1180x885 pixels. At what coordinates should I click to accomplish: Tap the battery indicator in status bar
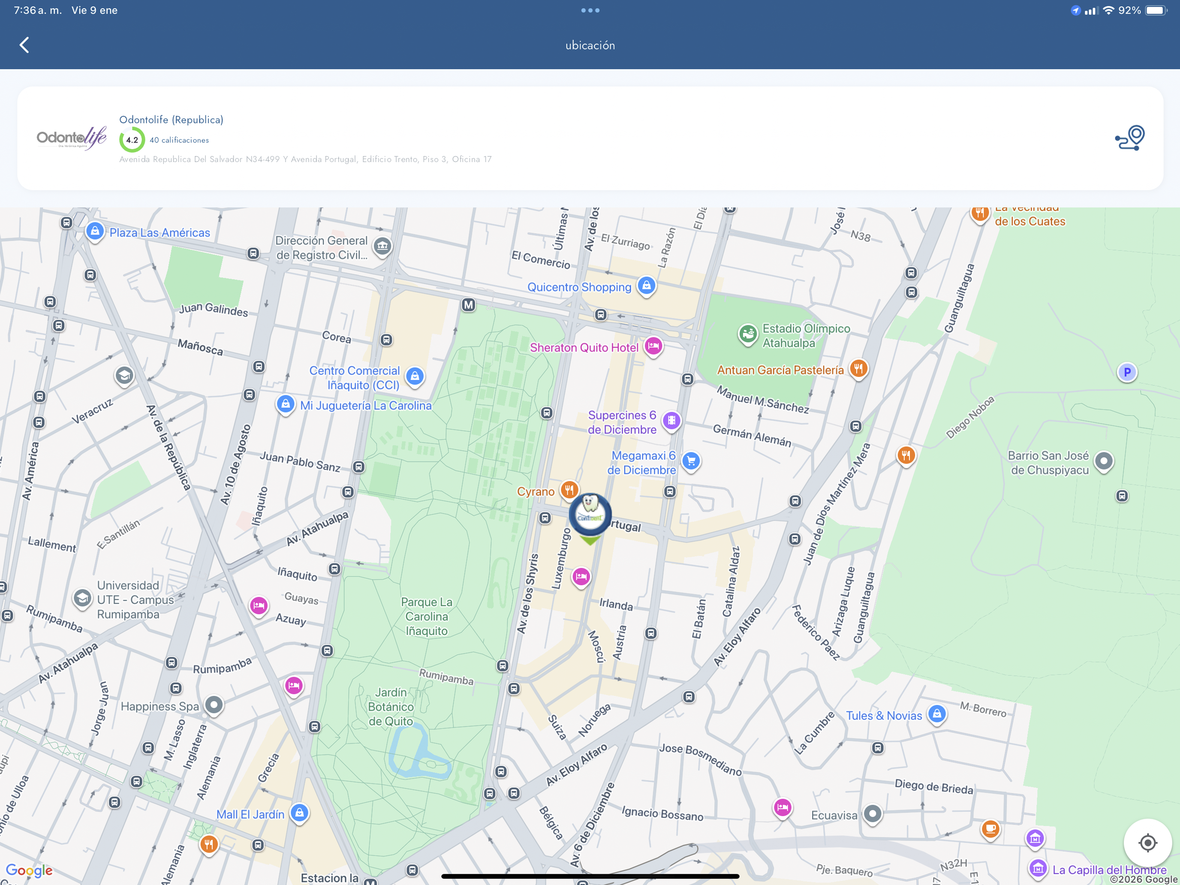(x=1156, y=10)
